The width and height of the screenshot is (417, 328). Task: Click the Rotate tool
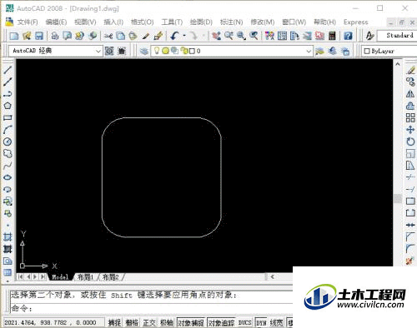410,142
